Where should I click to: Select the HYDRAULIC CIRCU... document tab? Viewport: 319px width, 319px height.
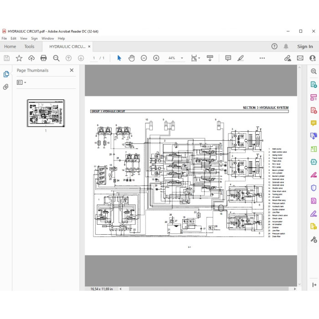[x=67, y=46]
